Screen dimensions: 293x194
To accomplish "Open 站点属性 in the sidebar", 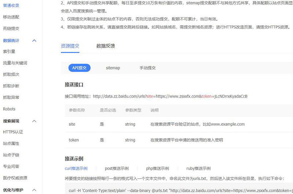I will pyautogui.click(x=11, y=143).
